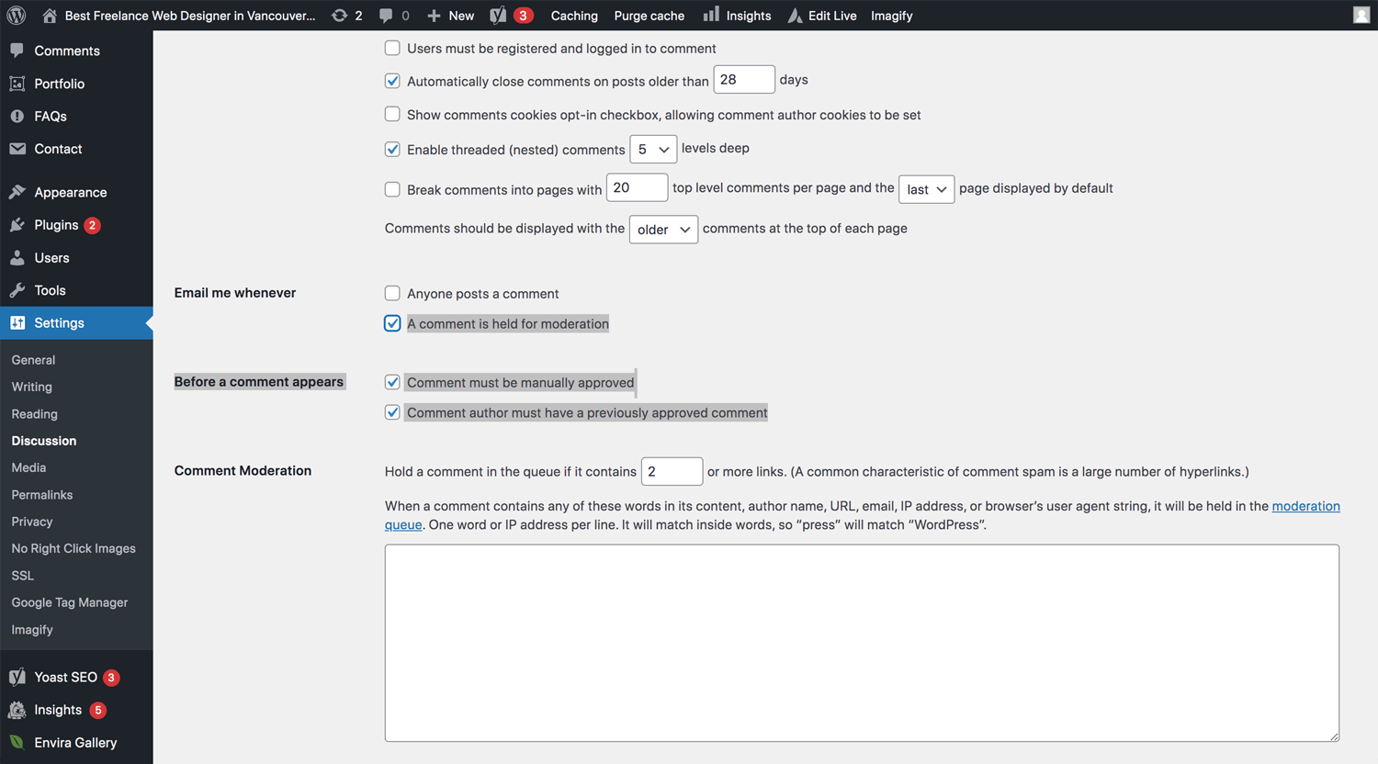Click the home icon beside site name
The width and height of the screenshot is (1378, 764).
coord(50,16)
